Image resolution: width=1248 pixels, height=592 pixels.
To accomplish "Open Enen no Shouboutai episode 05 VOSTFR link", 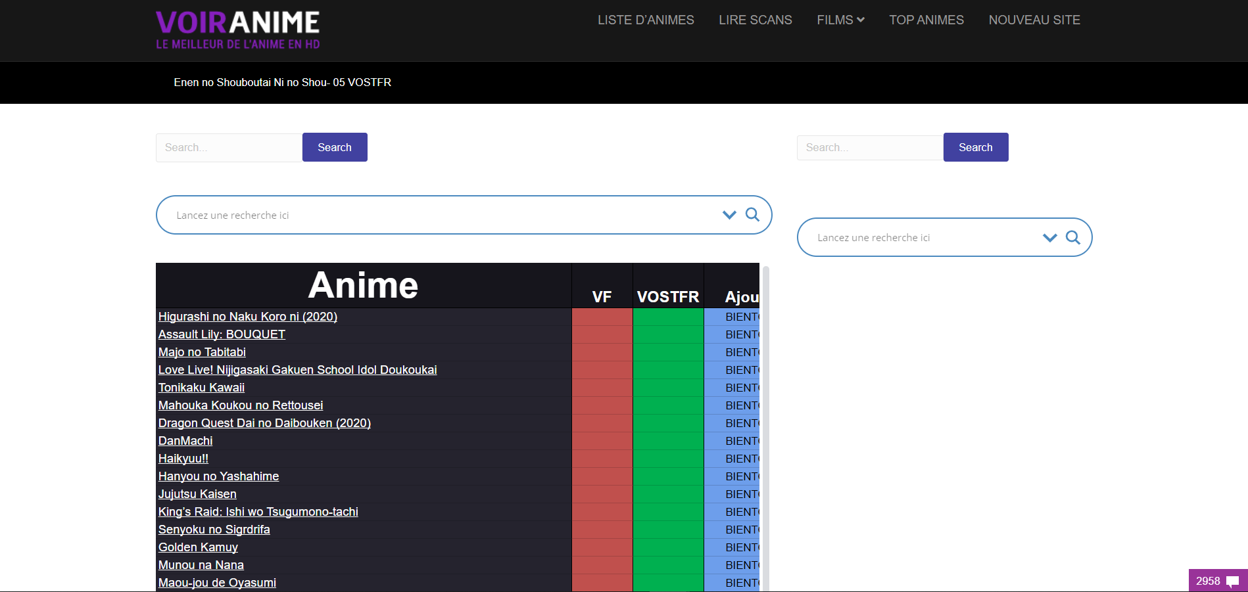I will (283, 82).
